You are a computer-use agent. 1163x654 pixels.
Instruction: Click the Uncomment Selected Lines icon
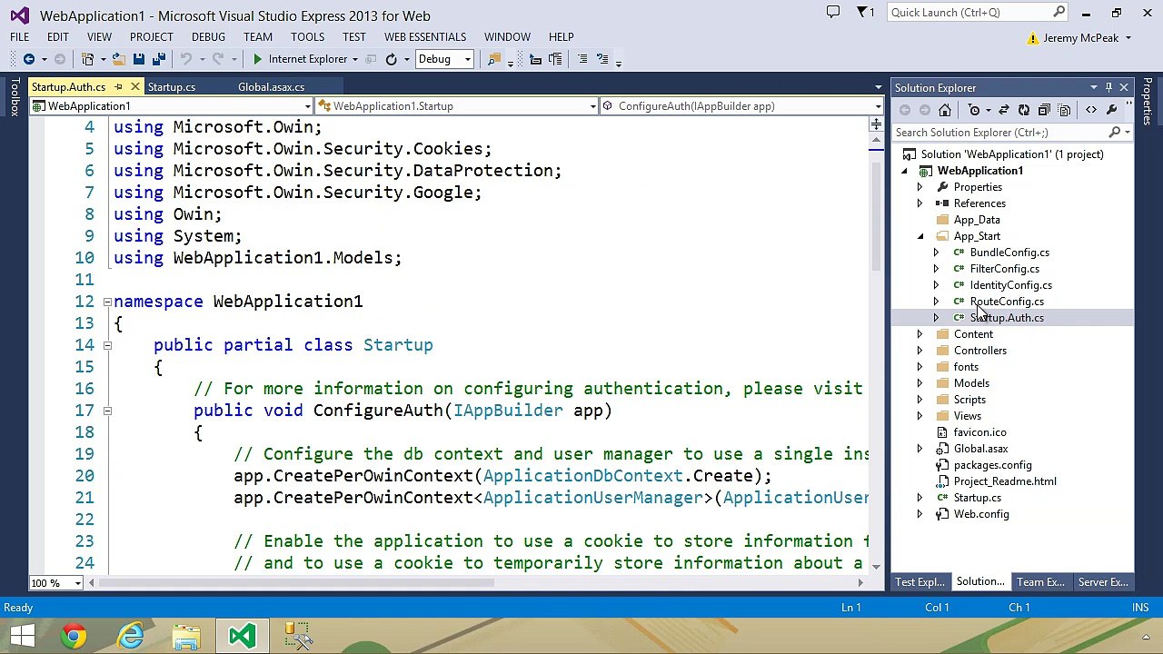pos(601,59)
